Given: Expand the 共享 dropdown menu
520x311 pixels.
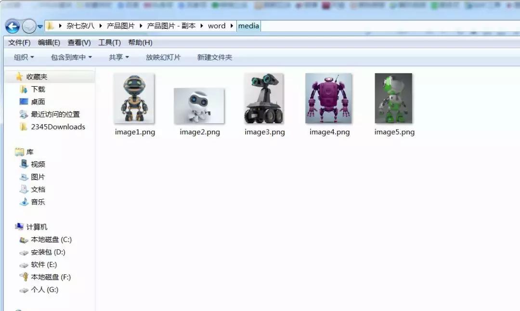Looking at the screenshot, I should (117, 57).
